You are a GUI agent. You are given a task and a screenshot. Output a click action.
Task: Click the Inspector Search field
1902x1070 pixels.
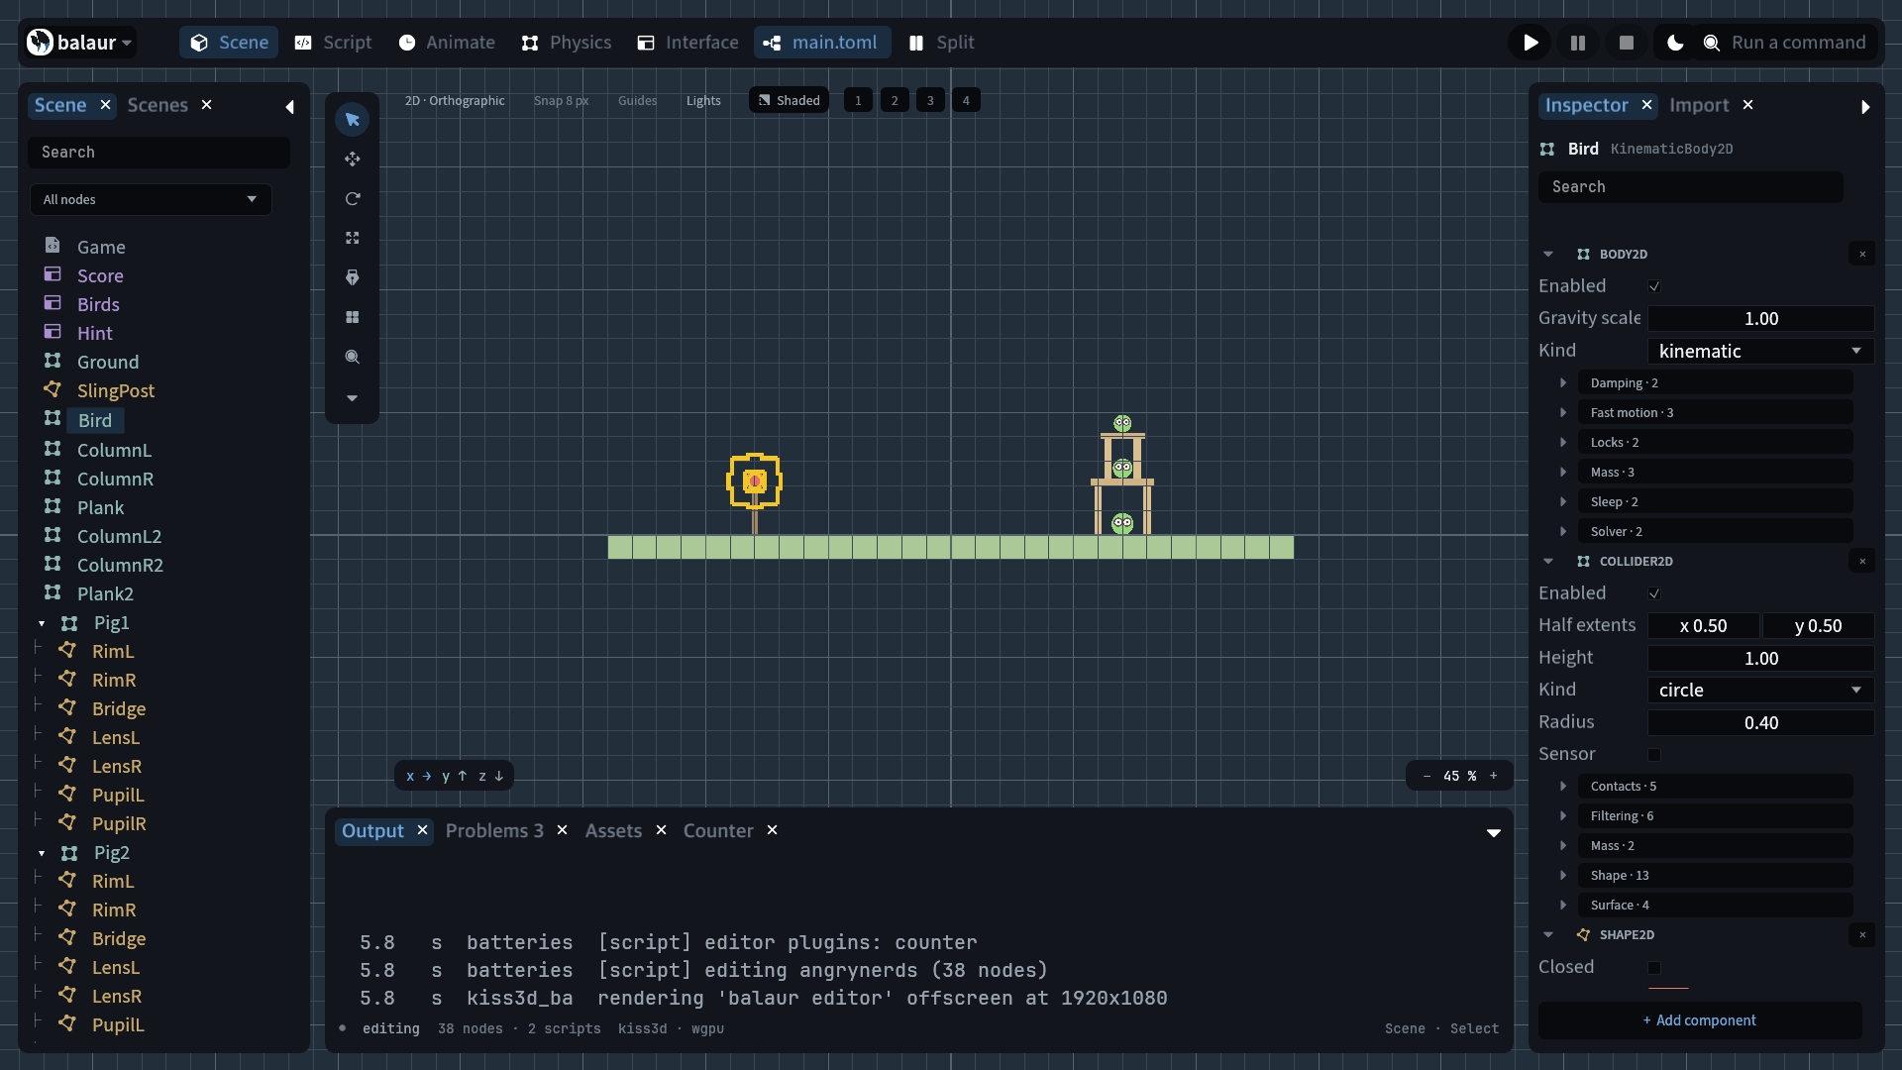pyautogui.click(x=1690, y=186)
